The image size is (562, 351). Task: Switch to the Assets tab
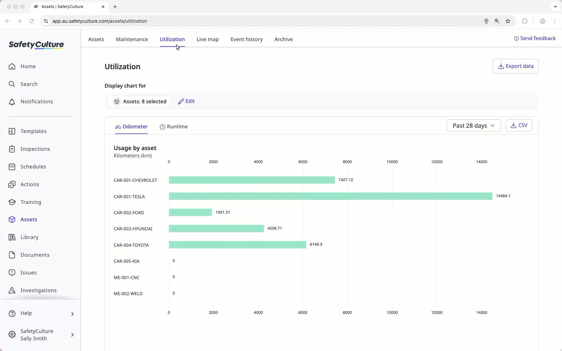pyautogui.click(x=96, y=39)
